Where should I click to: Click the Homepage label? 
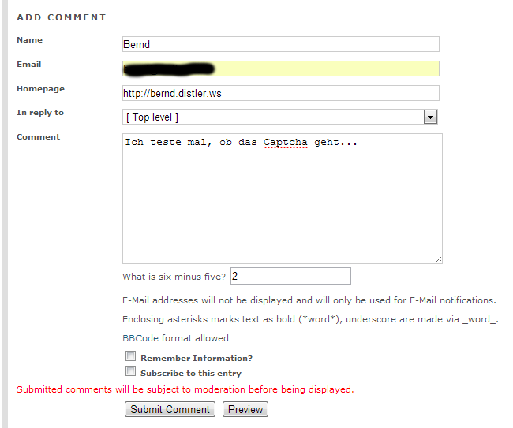pos(40,89)
